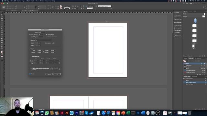This screenshot has width=207, height=116.
Task: Toggle the Bleed chain-link icon
Action: 59,61
